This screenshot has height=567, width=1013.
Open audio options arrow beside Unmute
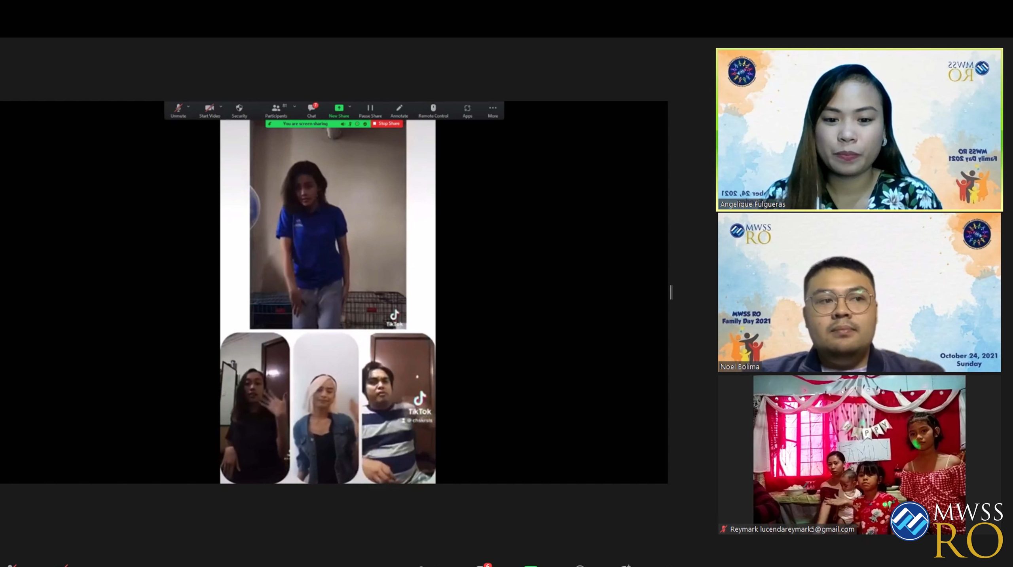click(x=188, y=107)
